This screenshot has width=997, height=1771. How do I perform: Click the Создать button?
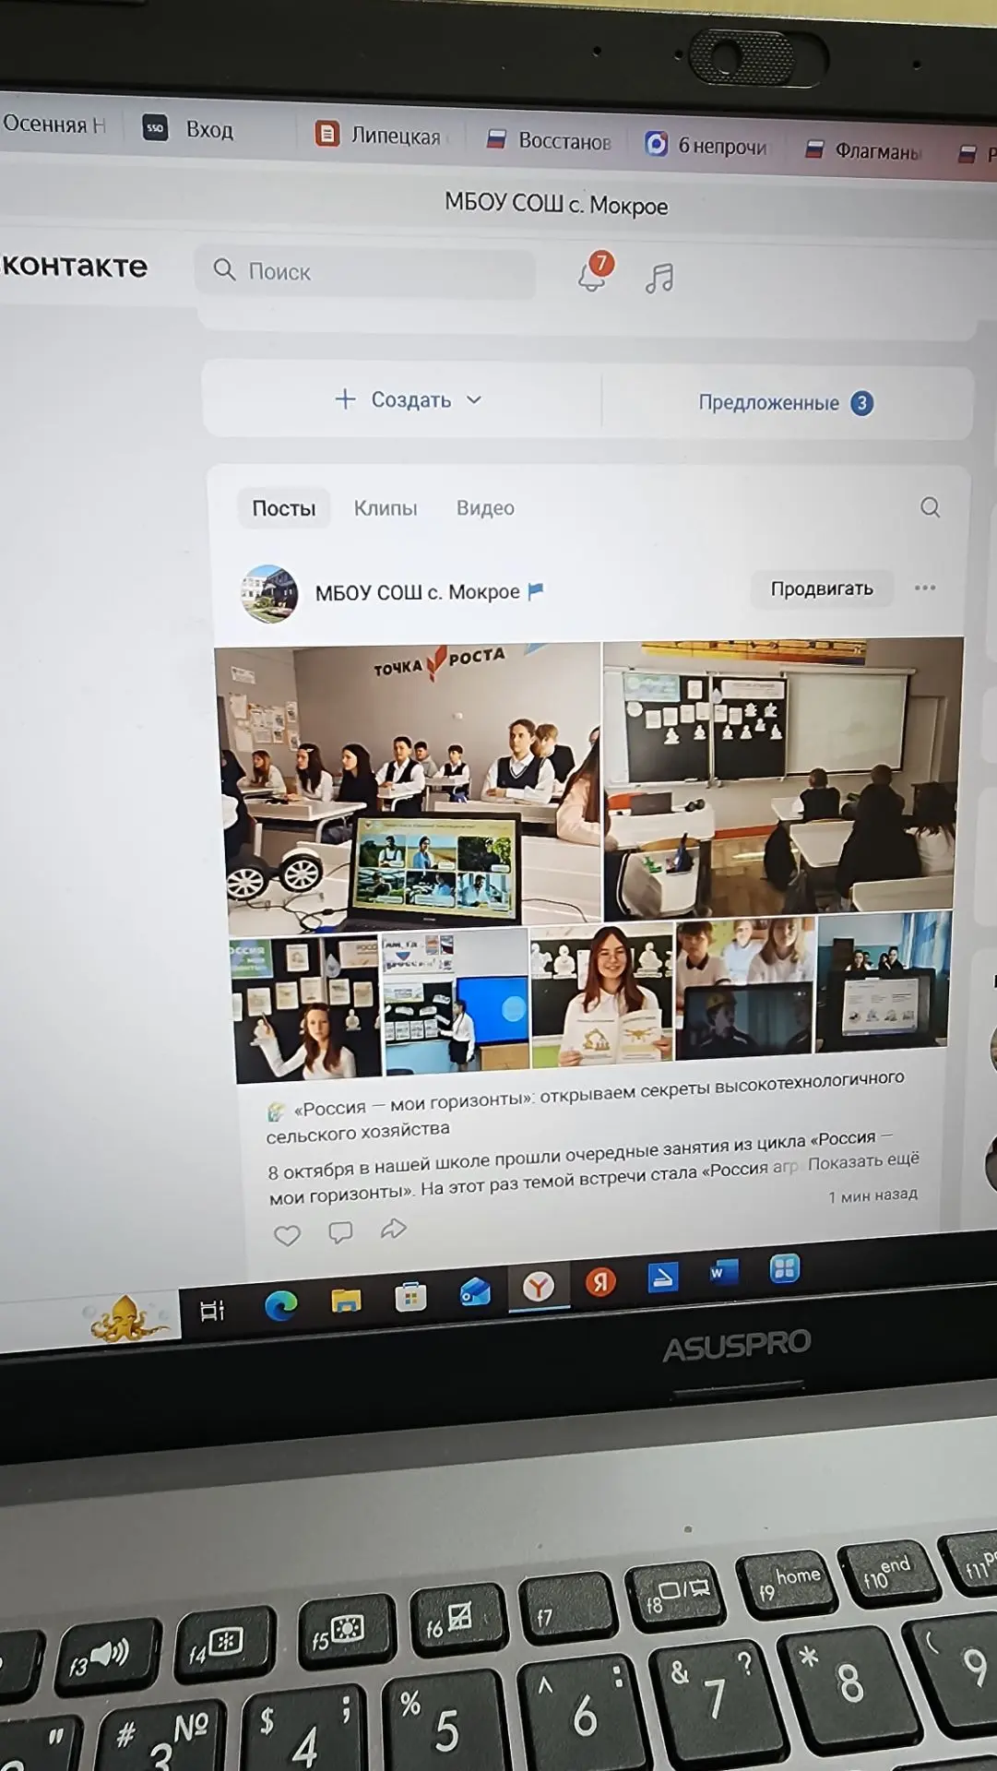pyautogui.click(x=409, y=399)
